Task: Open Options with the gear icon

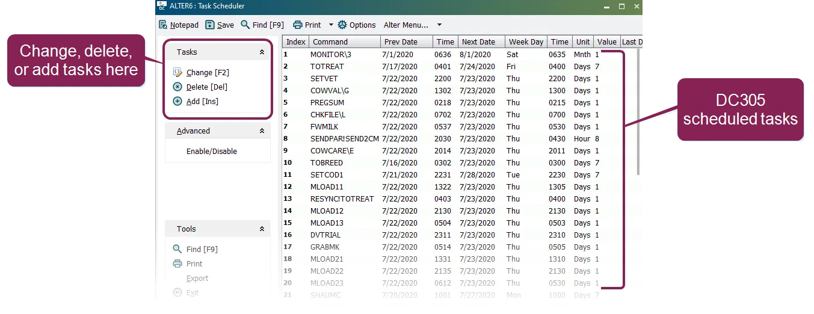Action: tap(357, 25)
